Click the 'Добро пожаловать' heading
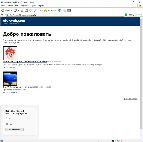143x142 pixels. point(27,34)
